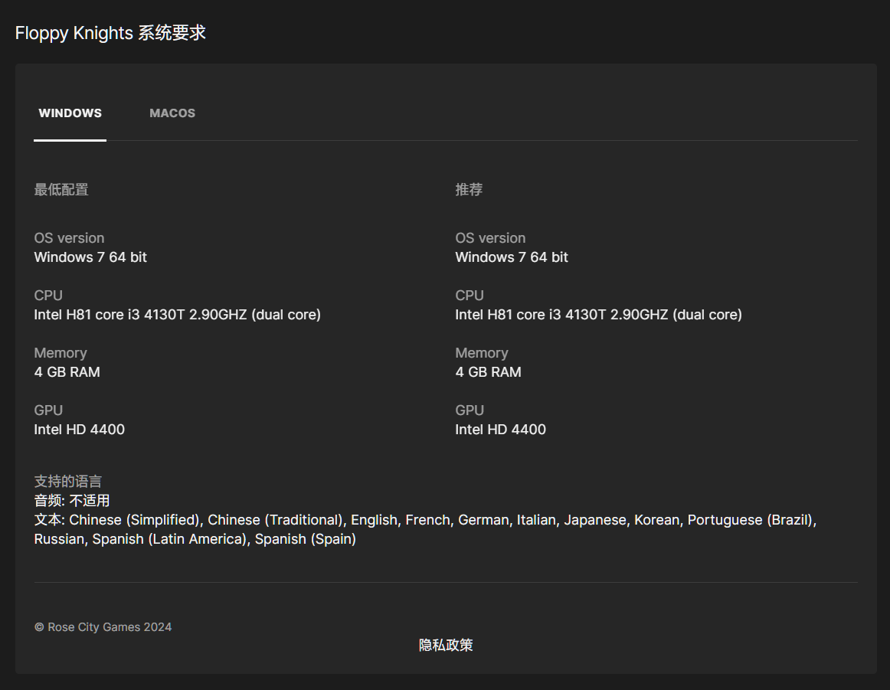Click Windows 7 64 bit under 最低配置
The width and height of the screenshot is (890, 690).
90,257
